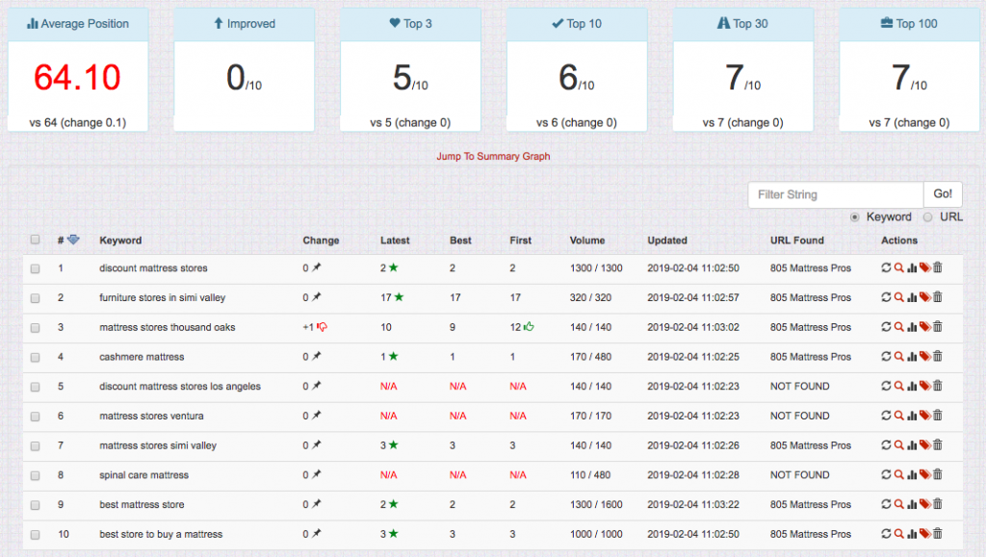Show bar chart for mattress stores ventura
The image size is (986, 557).
912,415
